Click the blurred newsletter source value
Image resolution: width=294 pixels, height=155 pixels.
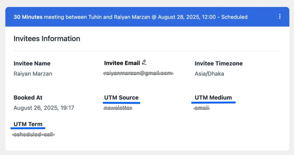pos(118,108)
